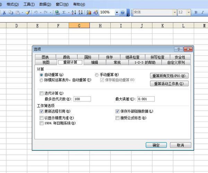208x173 pixels.
Task: Insert hyperlink using globe icon
Action: [x=57, y=13]
